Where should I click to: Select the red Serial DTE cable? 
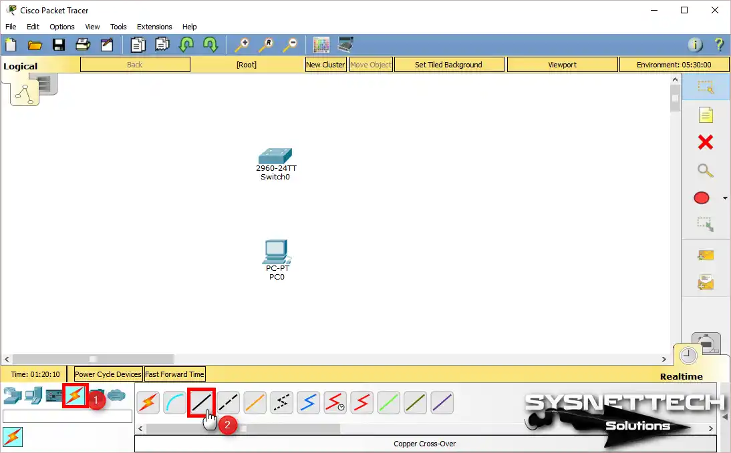(x=361, y=402)
